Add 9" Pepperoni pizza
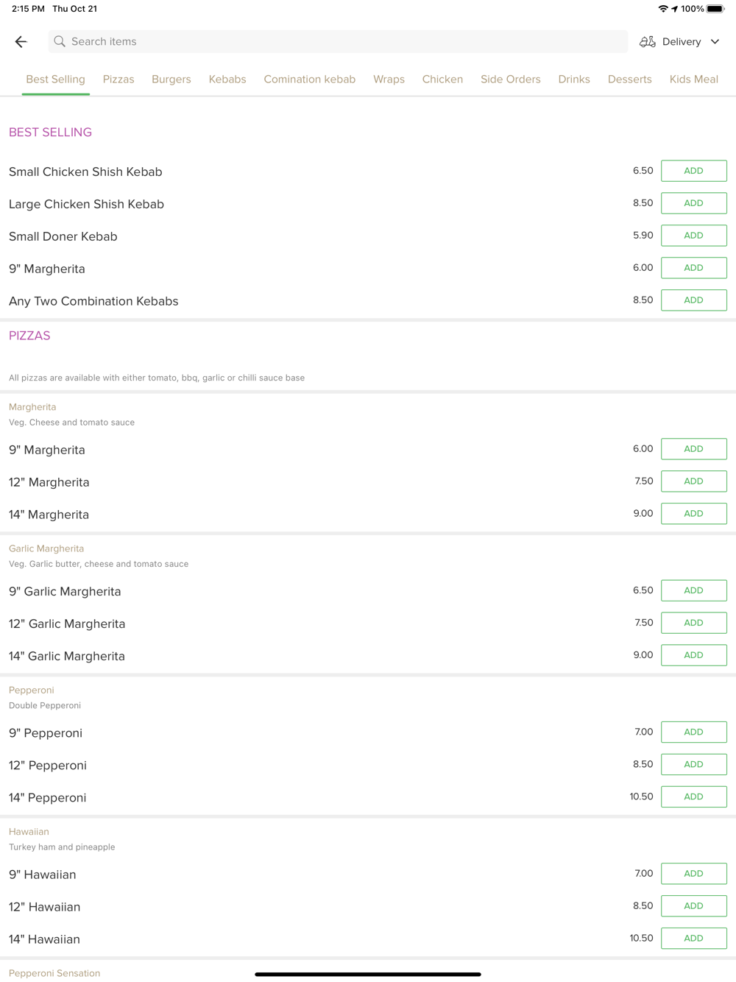Viewport: 736px width, 982px height. point(693,732)
